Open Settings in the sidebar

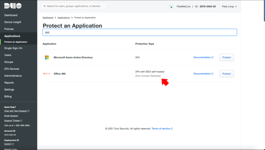[9, 90]
